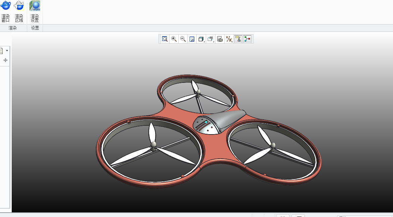Click the 渲染 group label
The height and width of the screenshot is (217, 393).
[x=12, y=28]
